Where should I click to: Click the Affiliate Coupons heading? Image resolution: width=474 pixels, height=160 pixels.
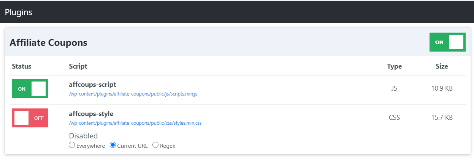tap(48, 42)
